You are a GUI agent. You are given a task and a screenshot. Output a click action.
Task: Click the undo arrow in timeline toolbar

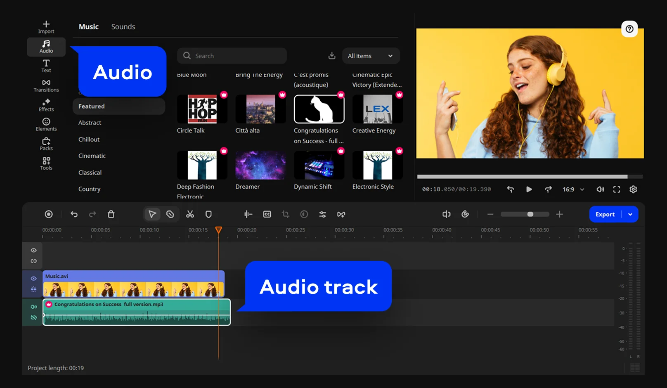coord(74,214)
